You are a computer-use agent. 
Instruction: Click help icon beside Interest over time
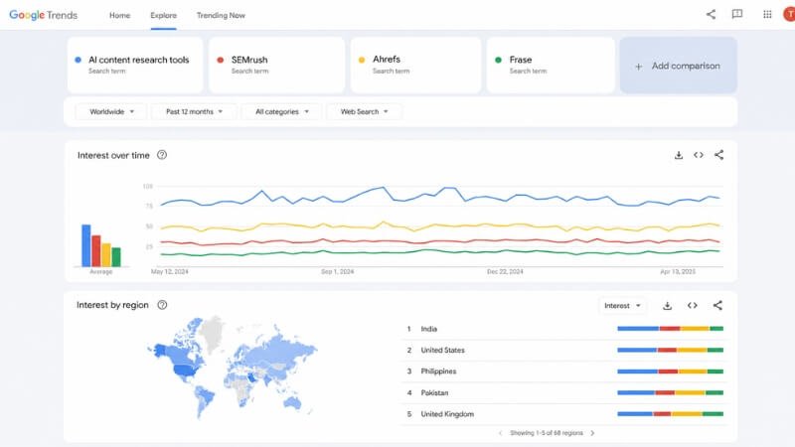coord(162,155)
